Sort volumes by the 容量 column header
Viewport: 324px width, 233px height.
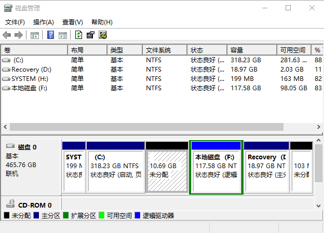(x=252, y=50)
